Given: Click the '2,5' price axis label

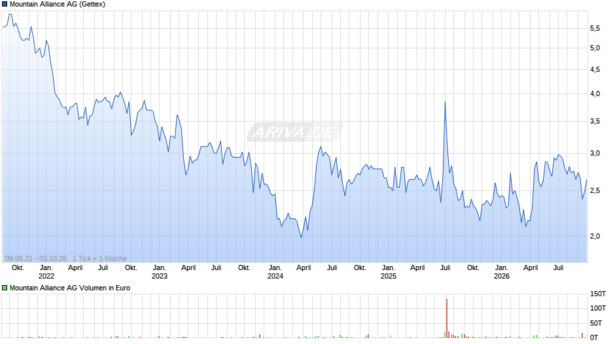Looking at the screenshot, I should coord(595,190).
